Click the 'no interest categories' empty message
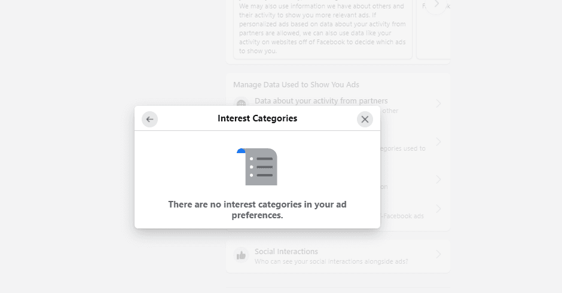 [x=257, y=210]
